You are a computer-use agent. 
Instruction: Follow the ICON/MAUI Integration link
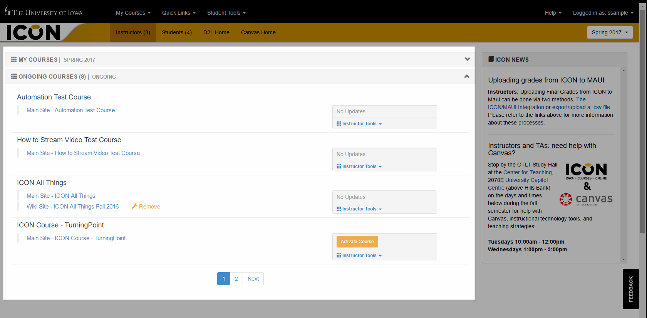[516, 107]
